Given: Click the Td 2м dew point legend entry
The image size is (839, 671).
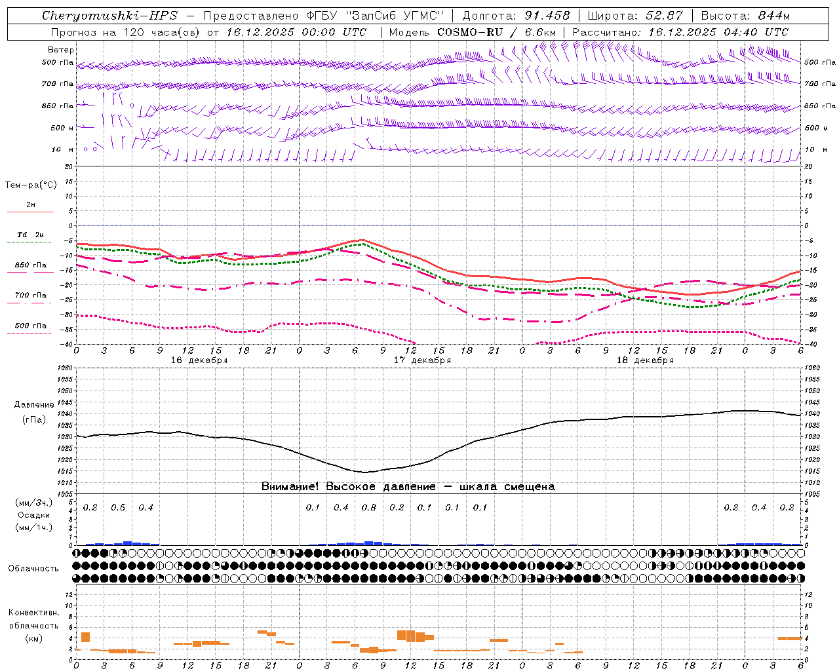Looking at the screenshot, I should [x=30, y=235].
